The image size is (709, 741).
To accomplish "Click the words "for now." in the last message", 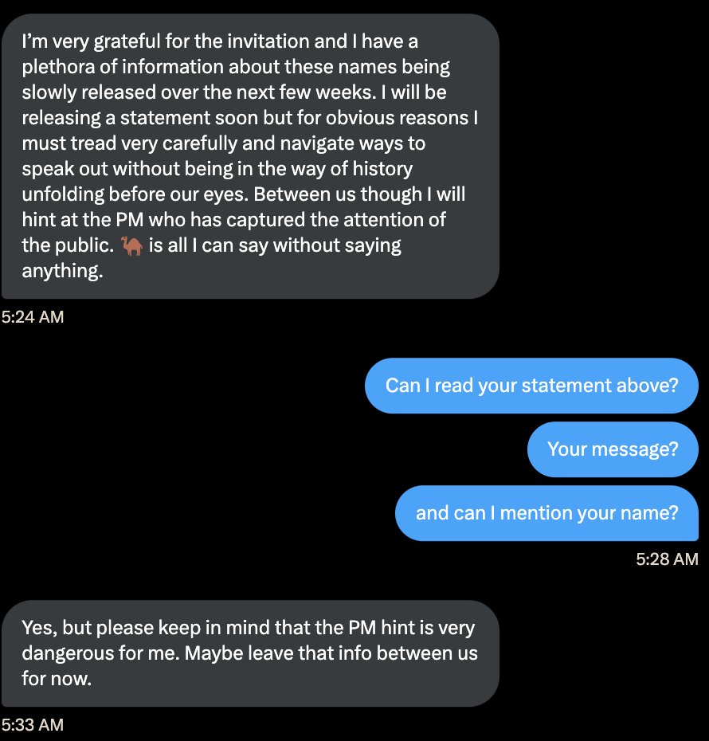I will (53, 680).
